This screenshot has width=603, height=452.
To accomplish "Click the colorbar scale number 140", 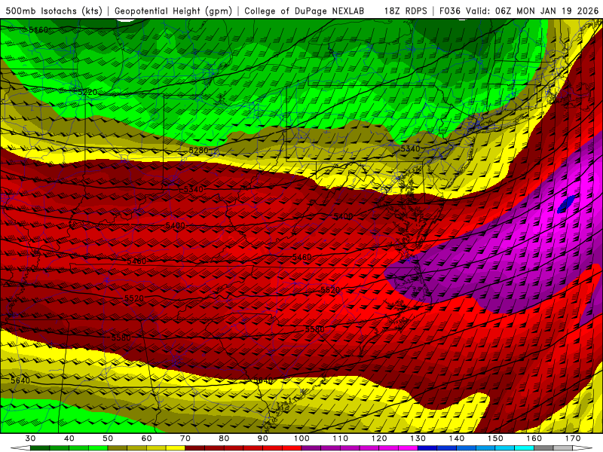I will pyautogui.click(x=457, y=438).
